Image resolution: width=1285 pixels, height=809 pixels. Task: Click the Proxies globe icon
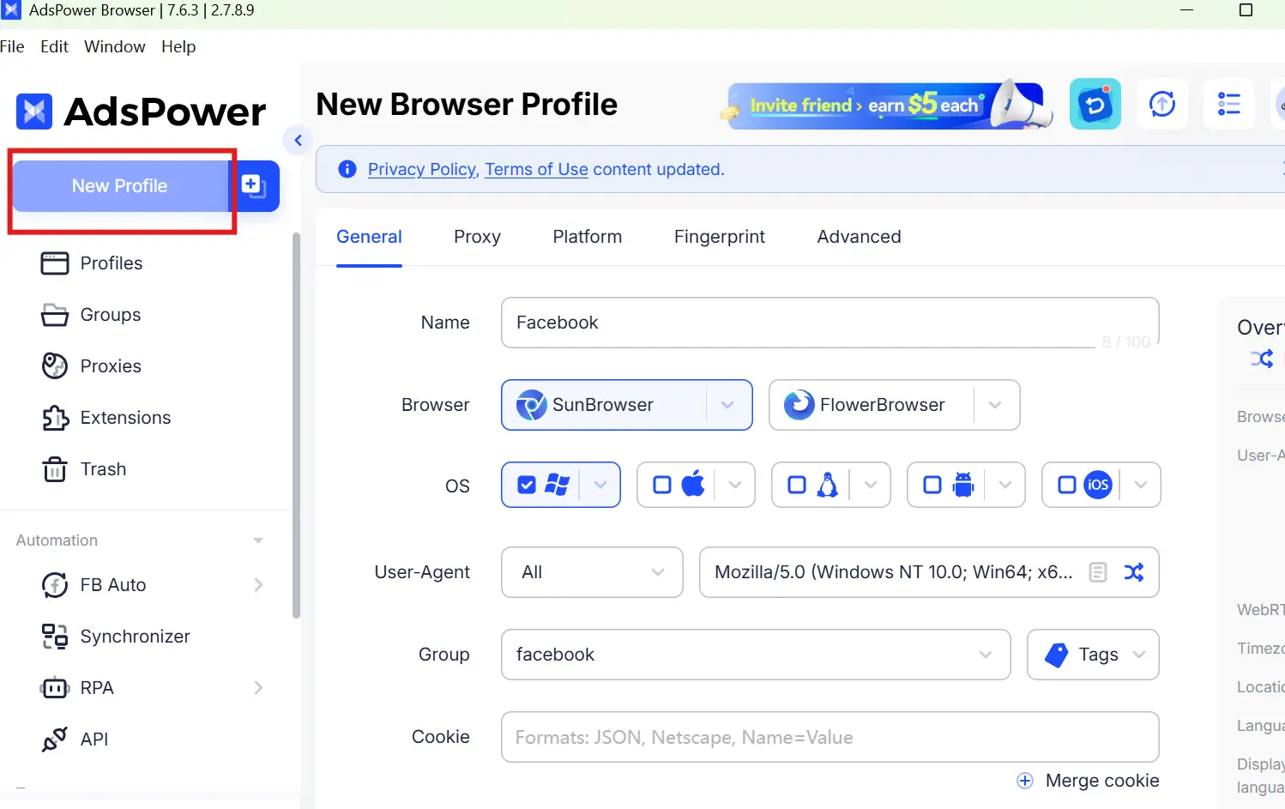tap(55, 366)
